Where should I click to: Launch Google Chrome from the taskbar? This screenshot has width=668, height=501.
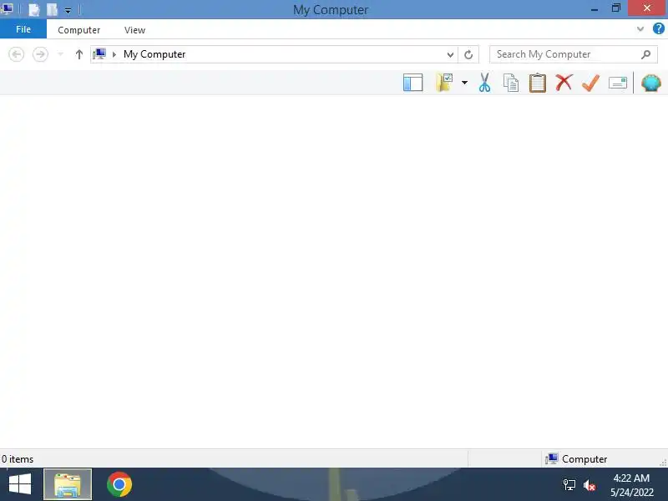coord(119,484)
